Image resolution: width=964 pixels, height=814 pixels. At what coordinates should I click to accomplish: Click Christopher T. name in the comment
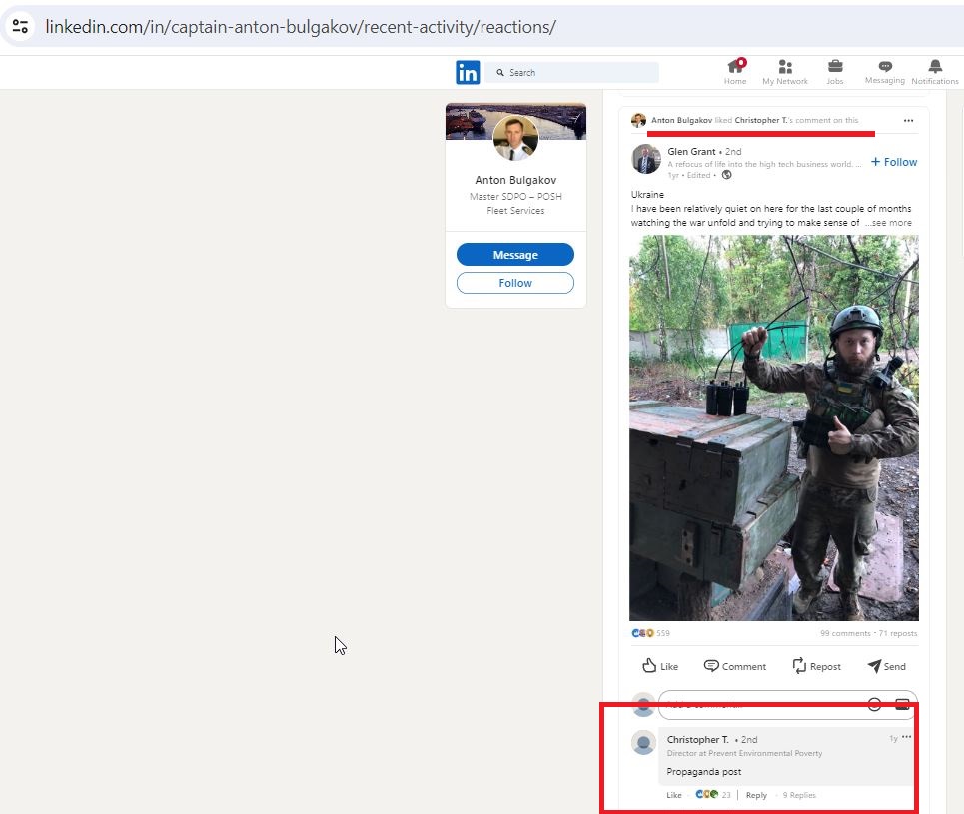[698, 740]
